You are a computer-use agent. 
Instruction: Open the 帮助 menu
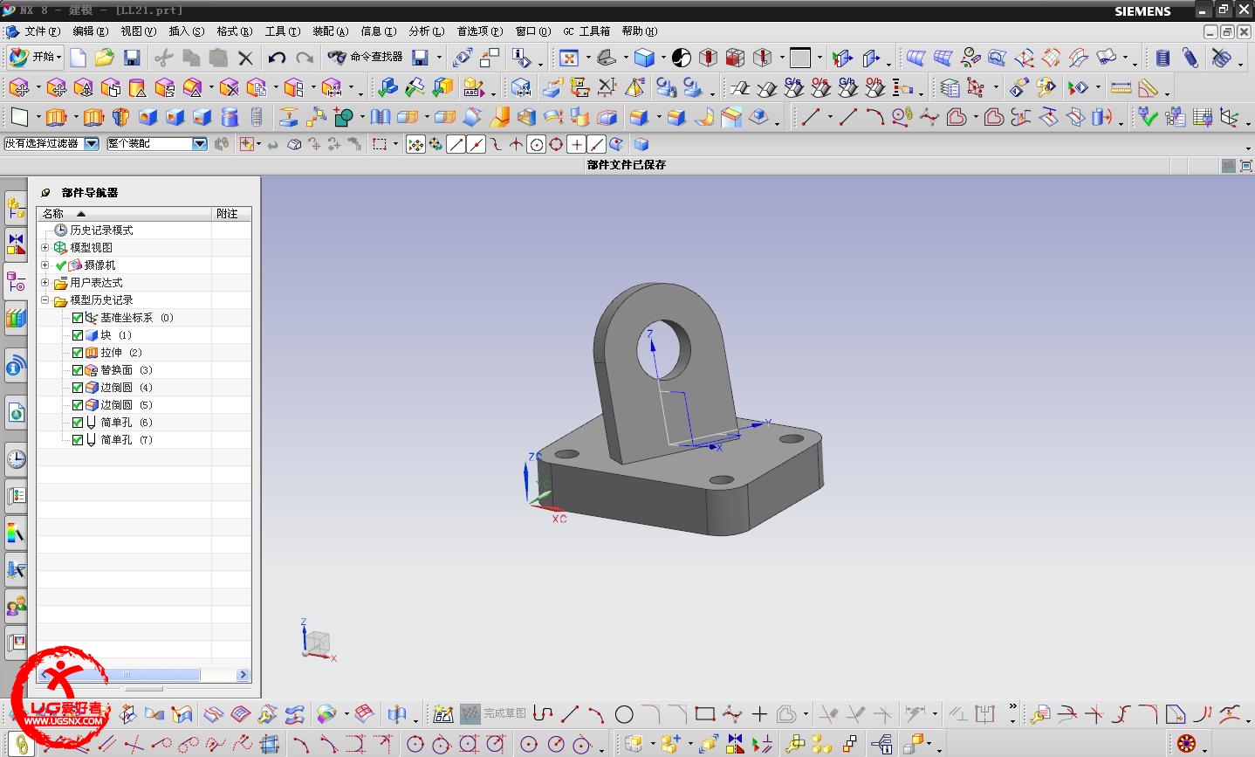639,31
